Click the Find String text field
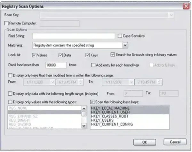Screen dimensions: 192x152 pyautogui.click(x=74, y=36)
